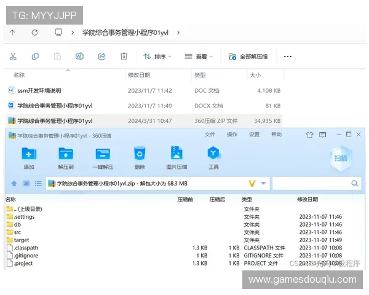The width and height of the screenshot is (369, 295).
Task: Click the 全部解压缩 extract all button
Action: 248,57
